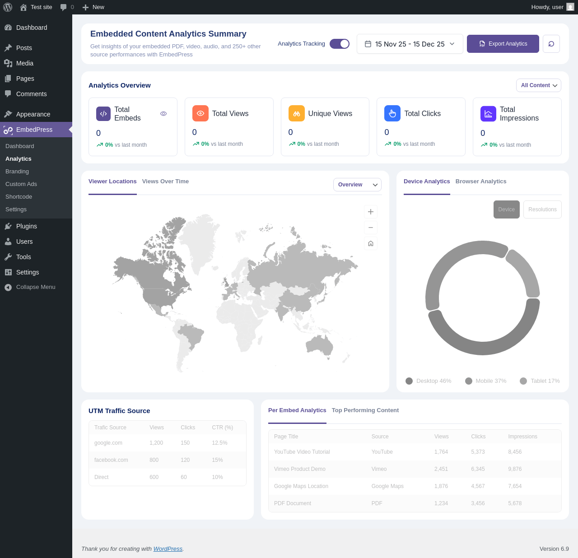Switch donut chart to Resolutions view

point(542,209)
